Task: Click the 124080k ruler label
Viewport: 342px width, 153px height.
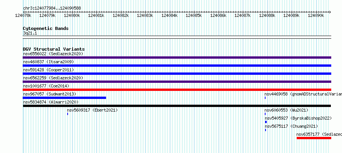Action: pyautogui.click(x=72, y=15)
